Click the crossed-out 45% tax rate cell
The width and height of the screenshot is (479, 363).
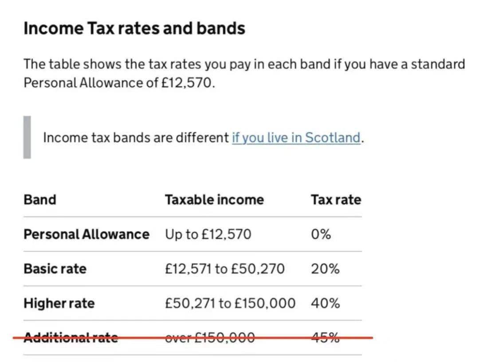click(x=325, y=338)
